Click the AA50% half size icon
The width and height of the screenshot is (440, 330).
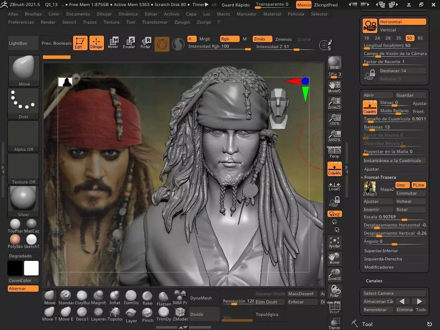pyautogui.click(x=334, y=136)
